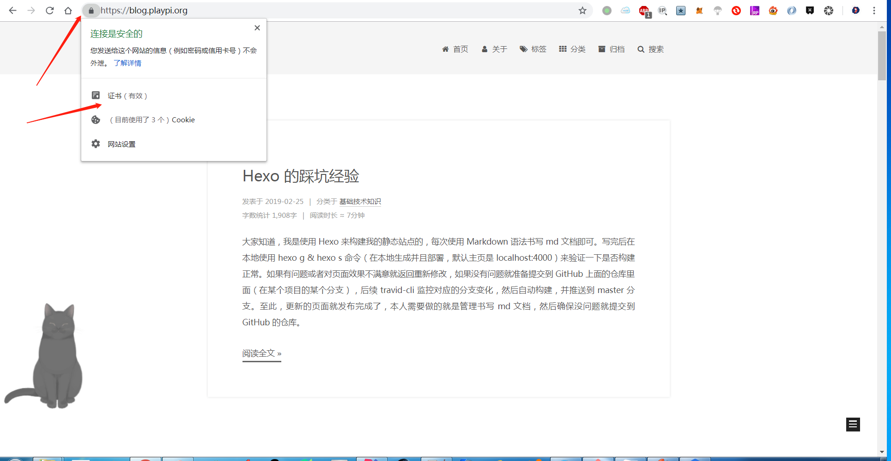Click the reading time 7分钟
This screenshot has width=891, height=461.
[356, 216]
